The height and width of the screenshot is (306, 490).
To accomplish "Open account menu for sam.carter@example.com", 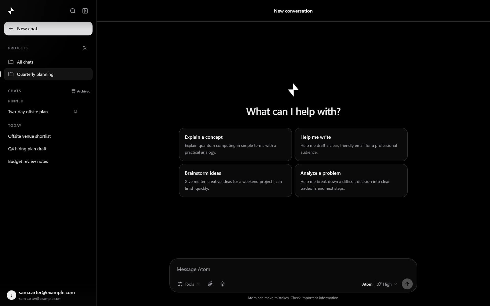I will tap(48, 295).
